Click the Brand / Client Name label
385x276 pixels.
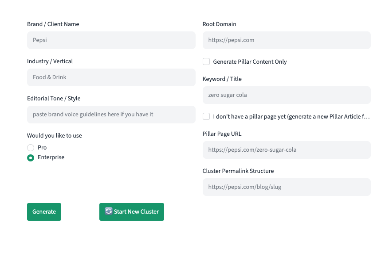point(53,24)
